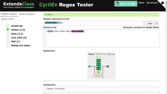
Task: Select the JavaScript engine radio button
Action: point(8,25)
